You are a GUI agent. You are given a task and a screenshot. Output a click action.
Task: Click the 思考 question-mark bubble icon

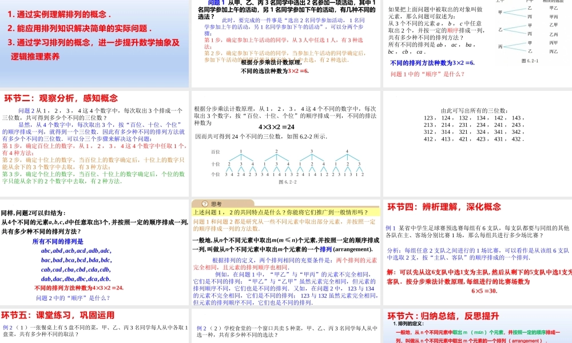tap(204, 204)
